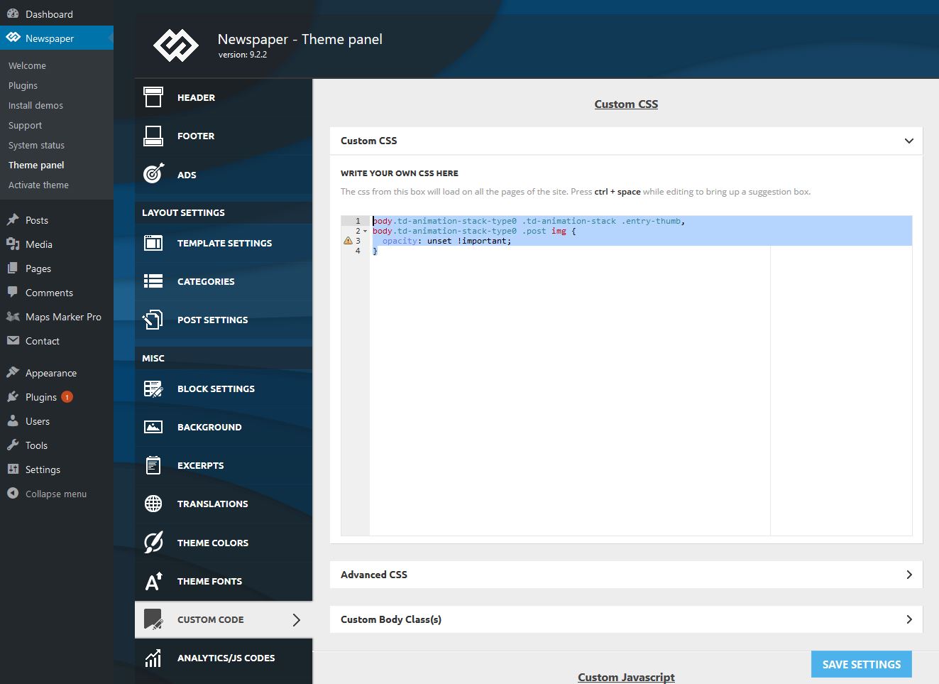The height and width of the screenshot is (684, 939).
Task: Click the Footer panel icon
Action: click(x=153, y=136)
